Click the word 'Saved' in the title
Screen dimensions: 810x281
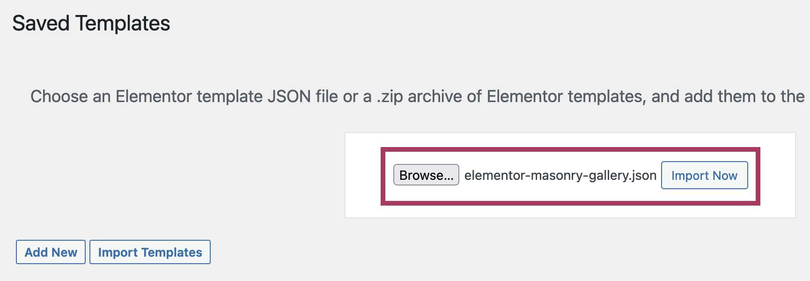[x=41, y=23]
